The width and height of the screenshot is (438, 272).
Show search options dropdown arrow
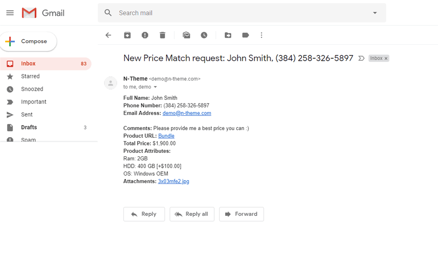pos(375,13)
